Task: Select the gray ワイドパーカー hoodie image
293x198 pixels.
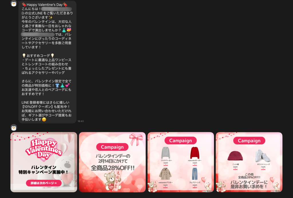Action: (166, 153)
